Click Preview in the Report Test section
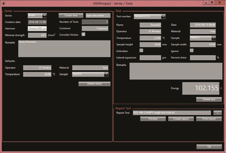The height and width of the screenshot is (153, 226). click(153, 119)
